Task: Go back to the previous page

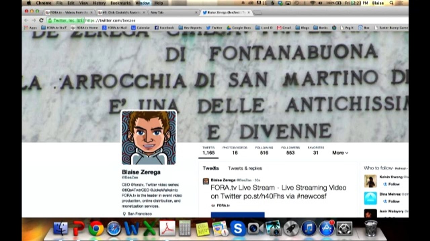Action: click(26, 20)
